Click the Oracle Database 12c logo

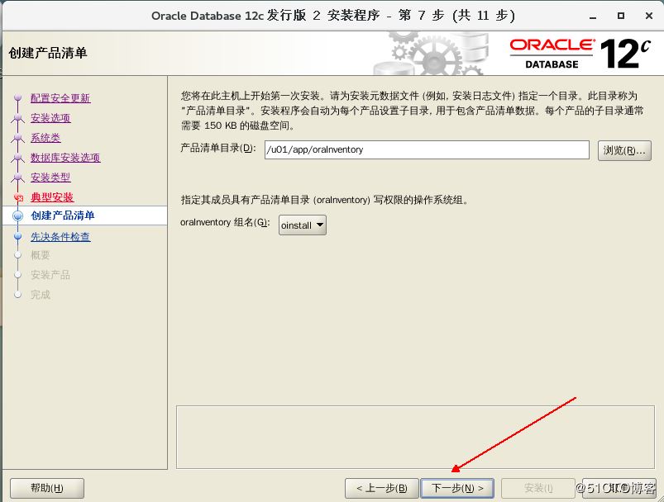coord(580,54)
